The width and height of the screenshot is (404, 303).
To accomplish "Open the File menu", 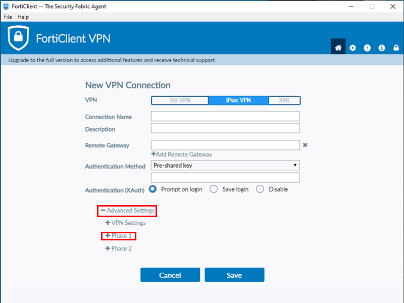I will [8, 17].
